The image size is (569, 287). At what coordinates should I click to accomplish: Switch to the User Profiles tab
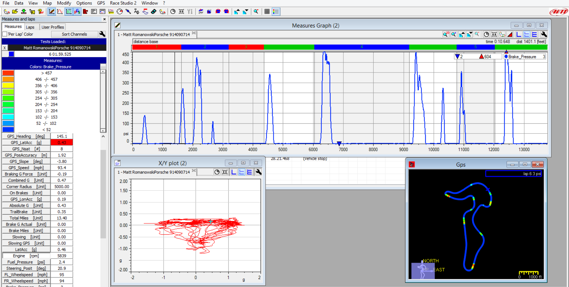52,27
